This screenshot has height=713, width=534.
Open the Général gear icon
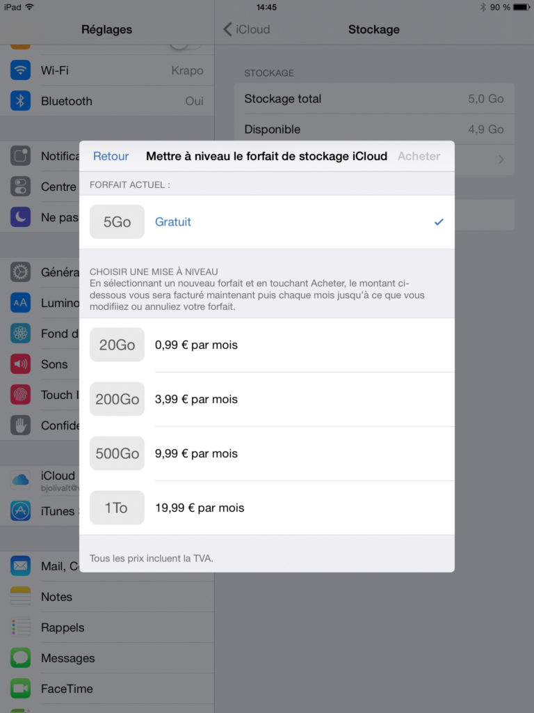20,272
